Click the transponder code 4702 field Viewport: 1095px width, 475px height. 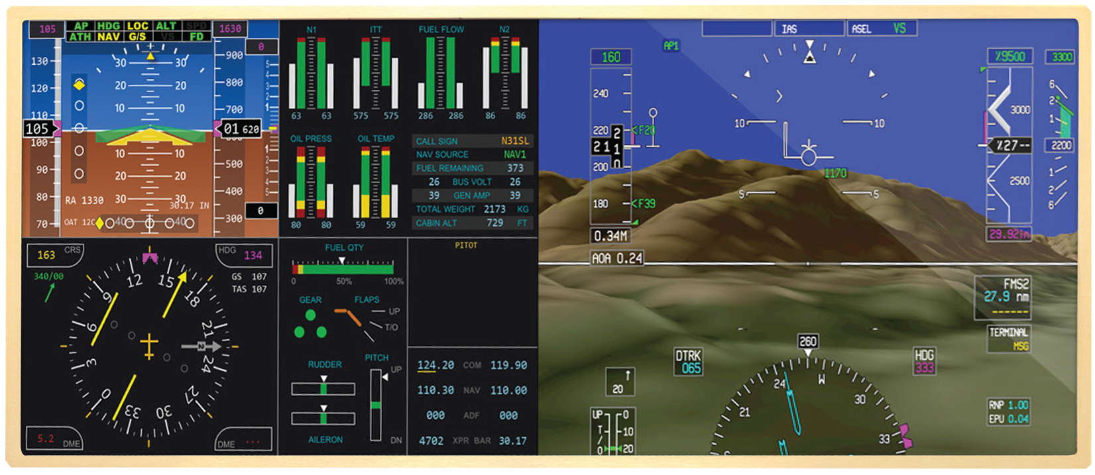click(432, 441)
